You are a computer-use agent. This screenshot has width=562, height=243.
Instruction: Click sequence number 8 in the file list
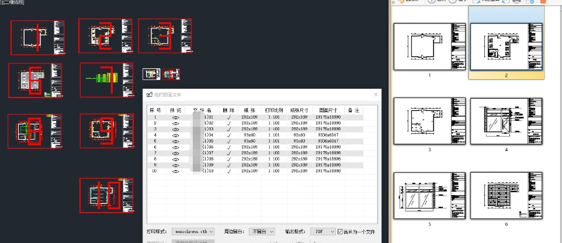155,159
